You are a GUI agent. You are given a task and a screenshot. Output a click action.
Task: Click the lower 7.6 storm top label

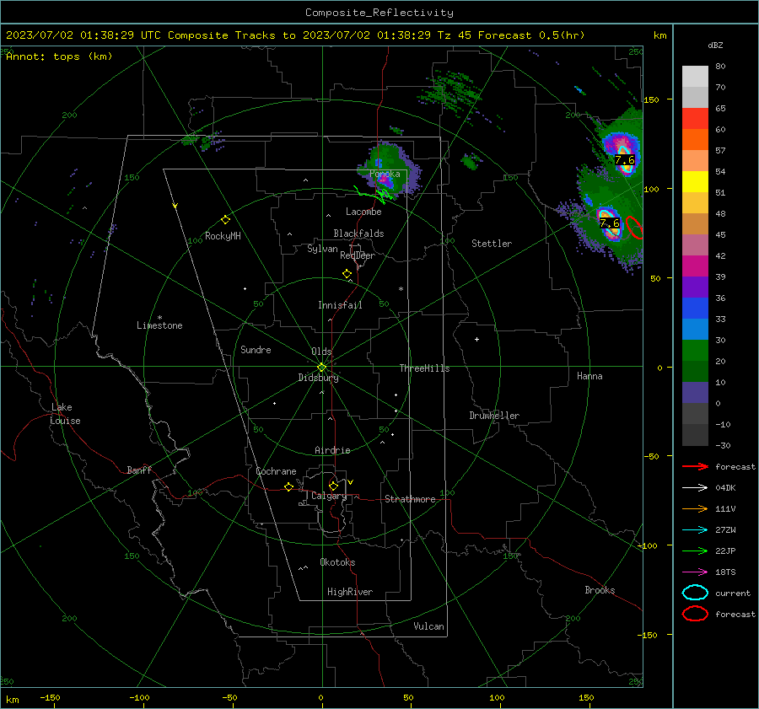coord(610,223)
